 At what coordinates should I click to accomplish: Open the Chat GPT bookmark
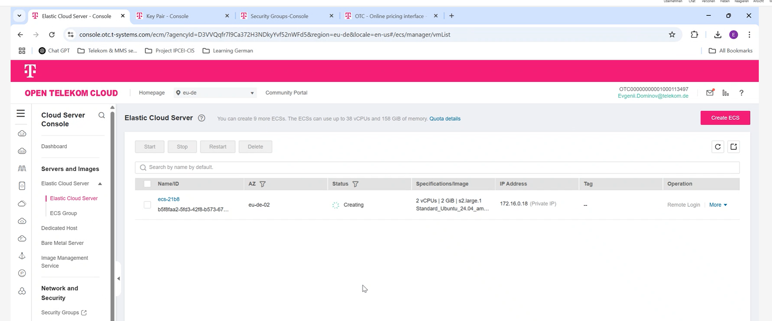54,51
